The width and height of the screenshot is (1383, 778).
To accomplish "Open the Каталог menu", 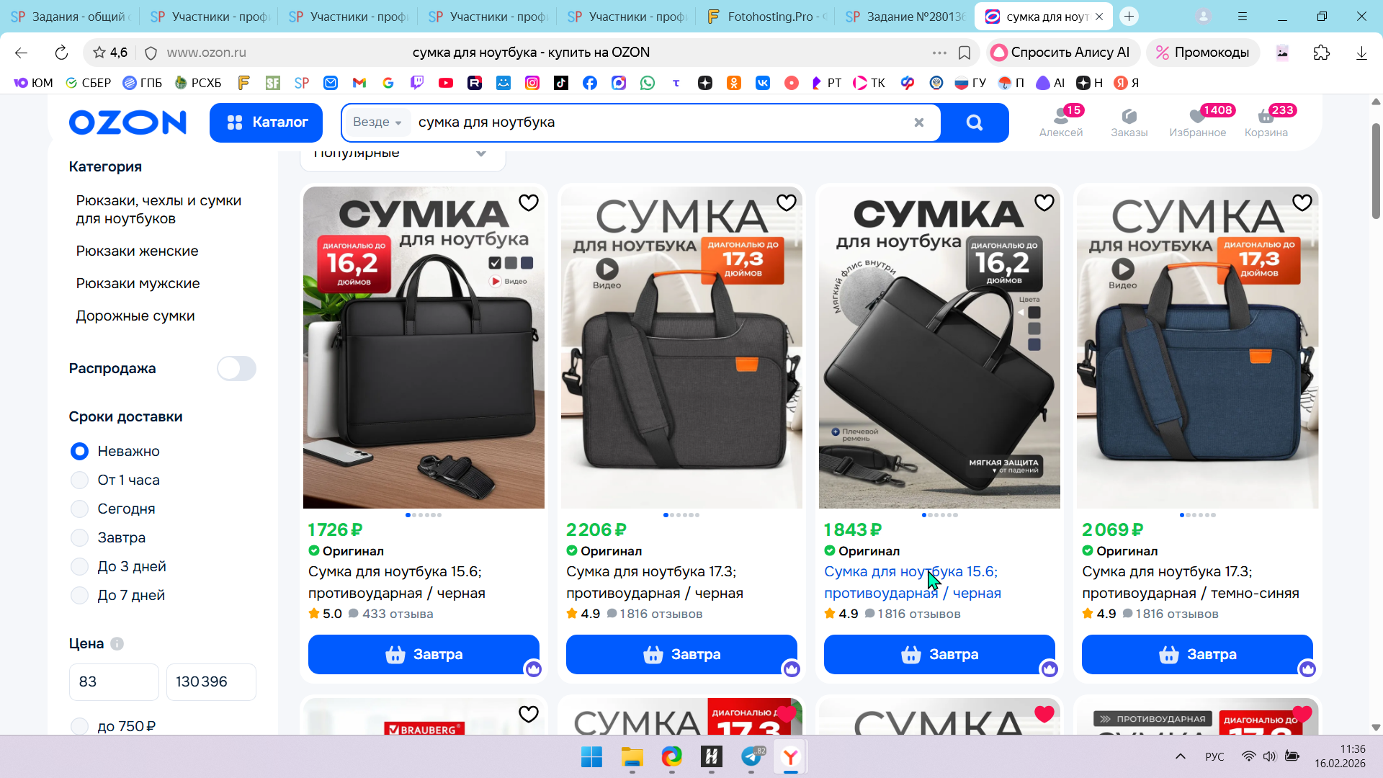I will click(266, 122).
